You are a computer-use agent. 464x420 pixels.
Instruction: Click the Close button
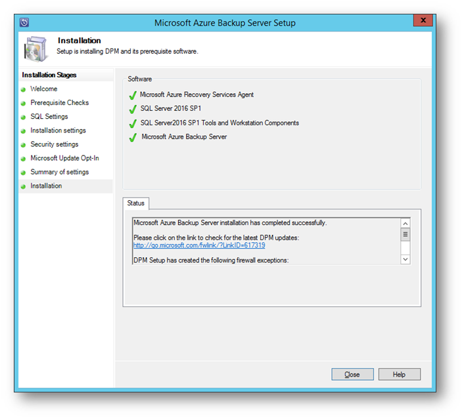coord(352,375)
